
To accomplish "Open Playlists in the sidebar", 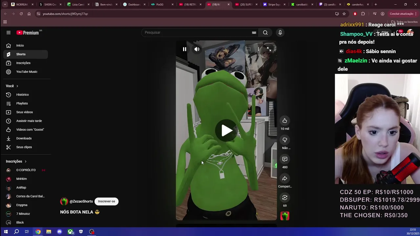I will click(26, 103).
